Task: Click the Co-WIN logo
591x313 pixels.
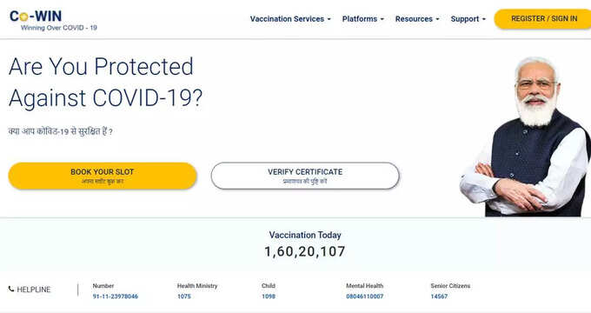Action: (36, 16)
